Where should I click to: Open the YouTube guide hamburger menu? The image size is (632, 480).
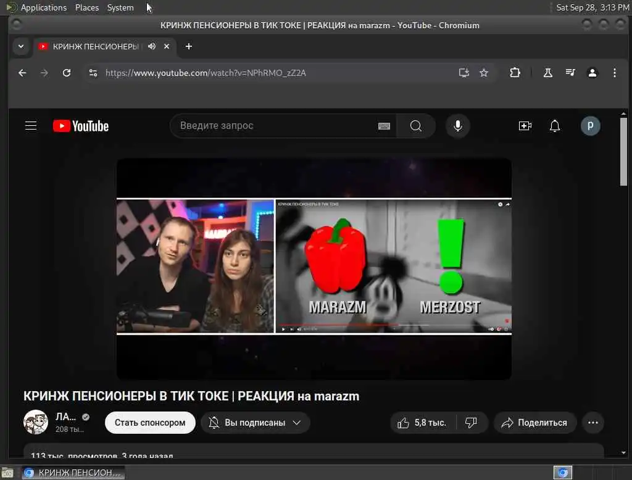(x=31, y=126)
